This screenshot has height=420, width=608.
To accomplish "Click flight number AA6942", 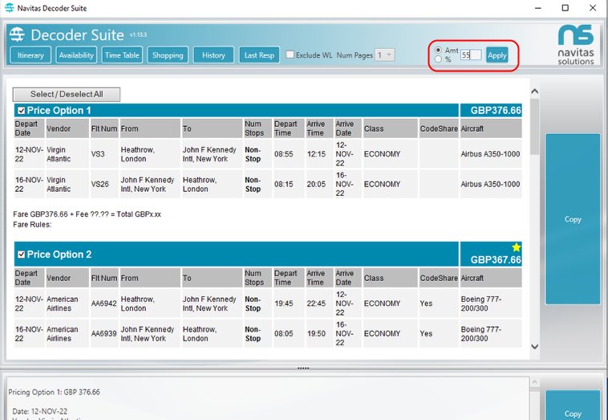I will click(104, 304).
